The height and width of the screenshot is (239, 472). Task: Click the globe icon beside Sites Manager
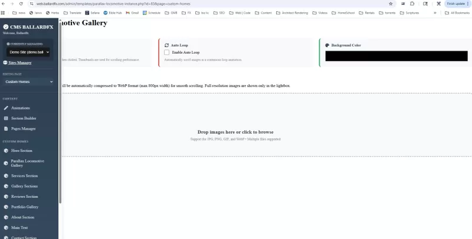(x=5, y=62)
